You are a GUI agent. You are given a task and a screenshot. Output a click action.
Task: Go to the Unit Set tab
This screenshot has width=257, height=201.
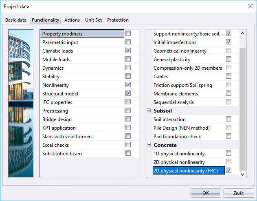pyautogui.click(x=93, y=20)
